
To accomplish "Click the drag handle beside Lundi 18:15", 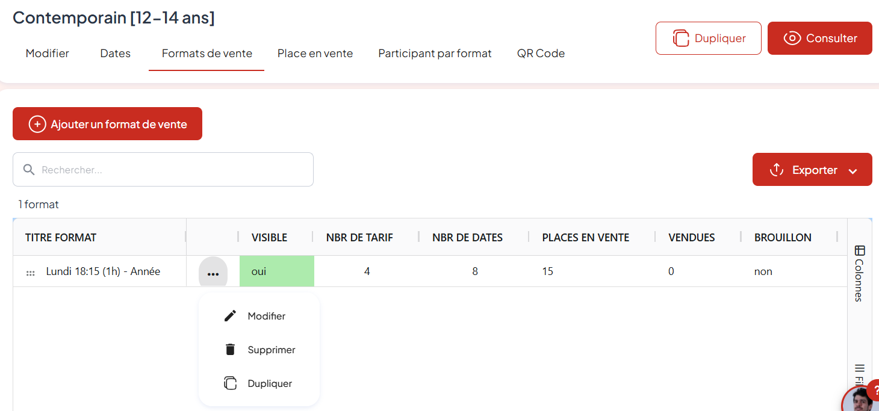I will (x=31, y=273).
